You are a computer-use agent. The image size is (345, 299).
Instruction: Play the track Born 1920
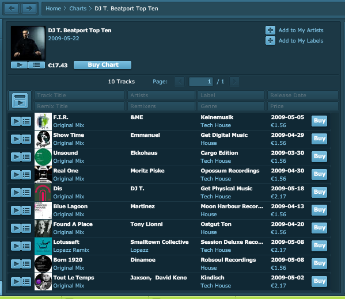coord(16,264)
